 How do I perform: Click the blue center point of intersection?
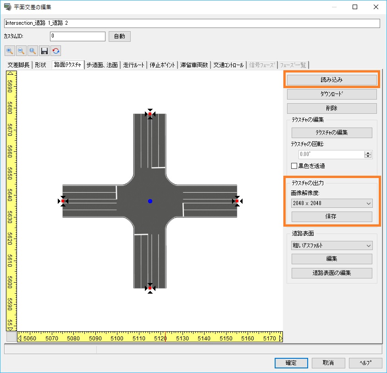point(150,201)
